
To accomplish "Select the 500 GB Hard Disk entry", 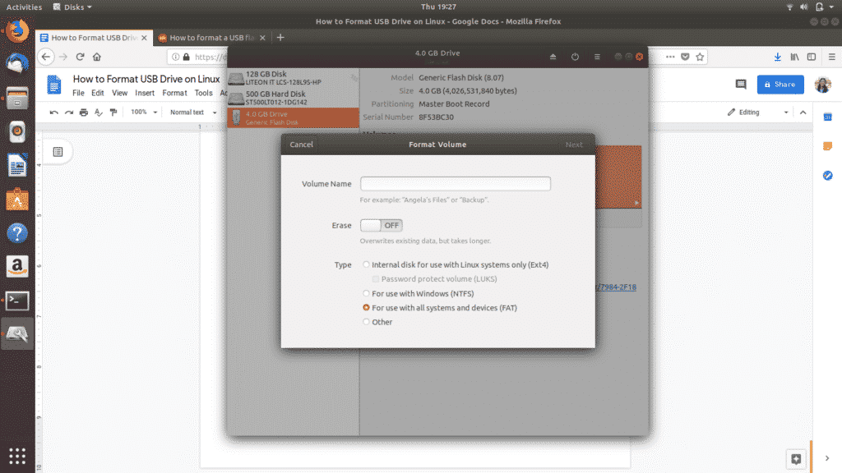I will click(294, 99).
